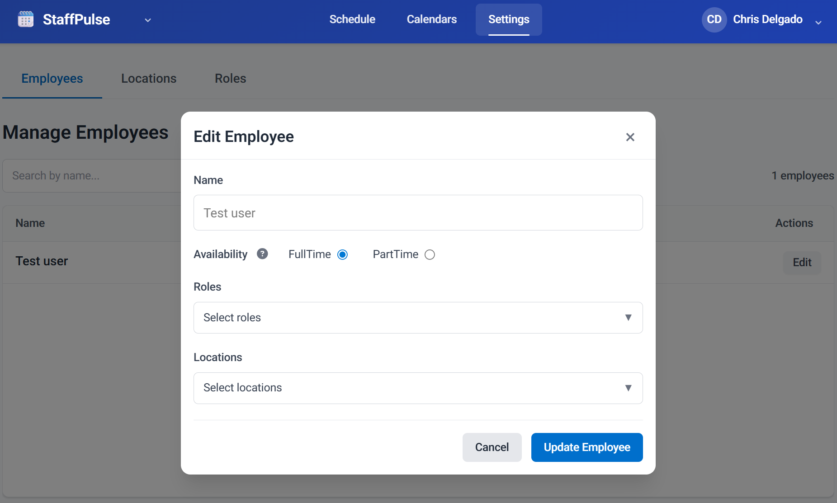Switch to the Roles tab
Viewport: 837px width, 503px height.
tap(231, 79)
